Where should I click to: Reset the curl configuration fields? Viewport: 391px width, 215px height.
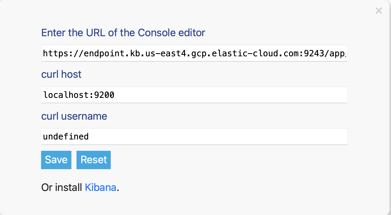pos(93,160)
